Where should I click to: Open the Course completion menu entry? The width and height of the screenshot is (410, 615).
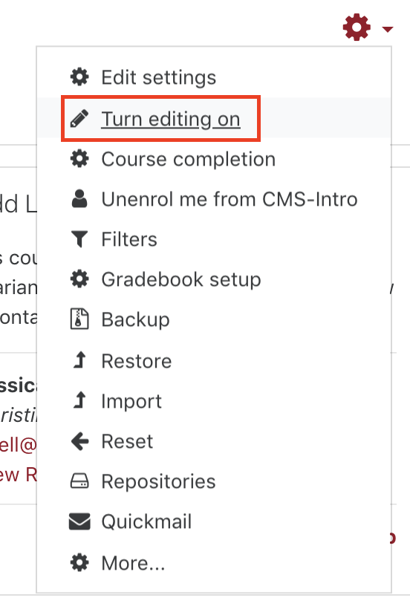189,159
